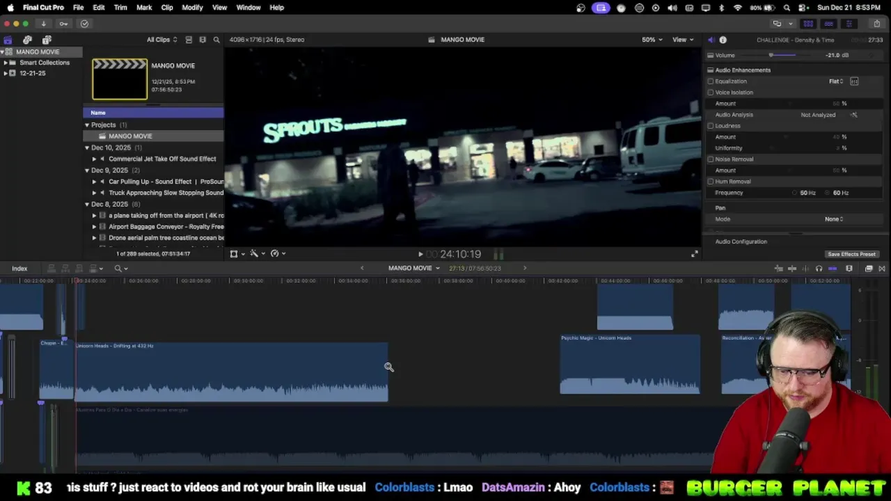Enable the Voice Isolation checkbox
The image size is (891, 501).
click(711, 93)
